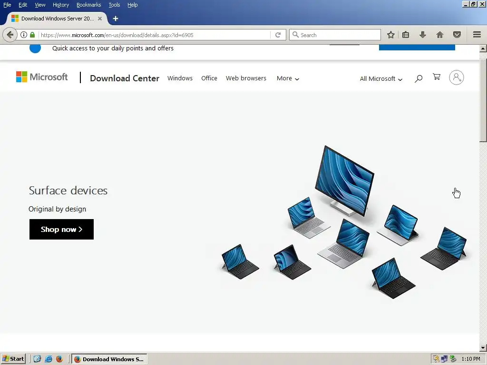Click Show Desktop quick launch icon
The height and width of the screenshot is (365, 487).
click(37, 359)
